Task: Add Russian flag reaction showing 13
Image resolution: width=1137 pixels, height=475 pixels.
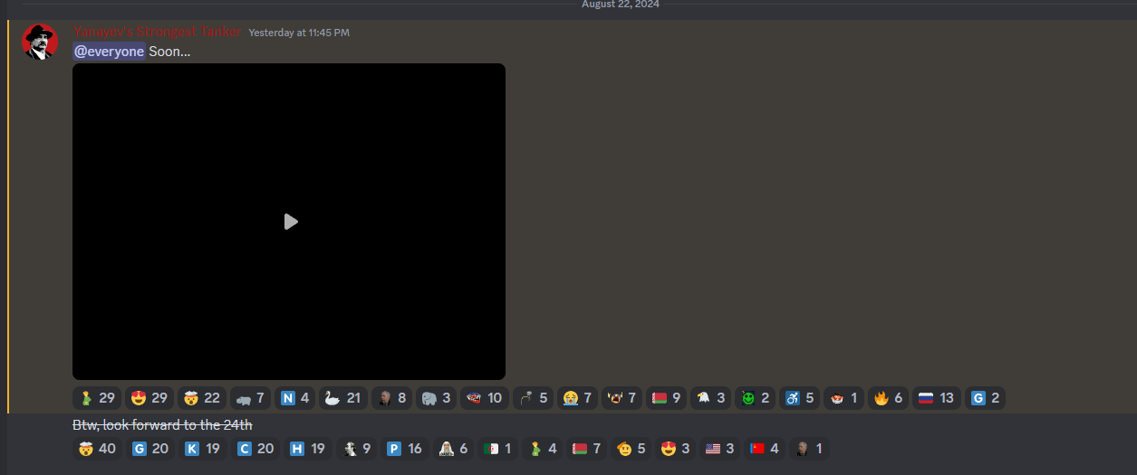Action: (x=936, y=398)
